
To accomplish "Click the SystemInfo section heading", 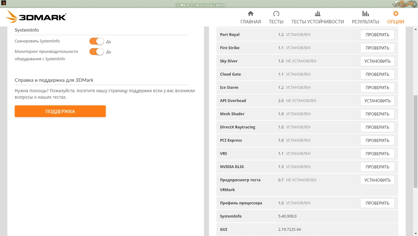I will [27, 30].
